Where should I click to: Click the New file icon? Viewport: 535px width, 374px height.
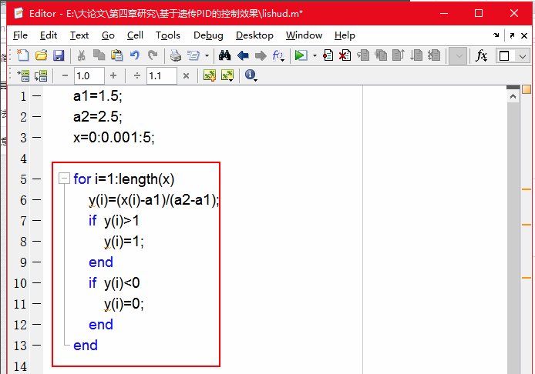(22, 55)
